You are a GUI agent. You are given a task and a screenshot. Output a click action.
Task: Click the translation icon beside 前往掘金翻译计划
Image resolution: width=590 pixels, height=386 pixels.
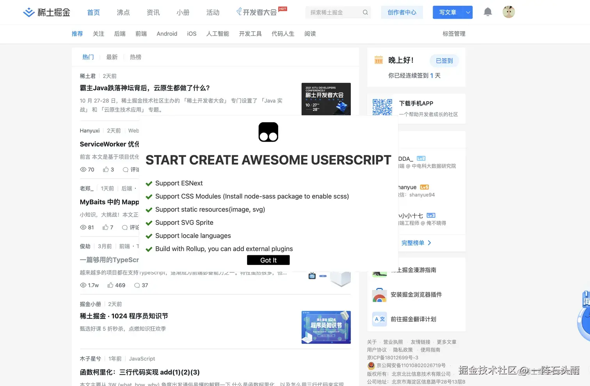[x=379, y=319]
